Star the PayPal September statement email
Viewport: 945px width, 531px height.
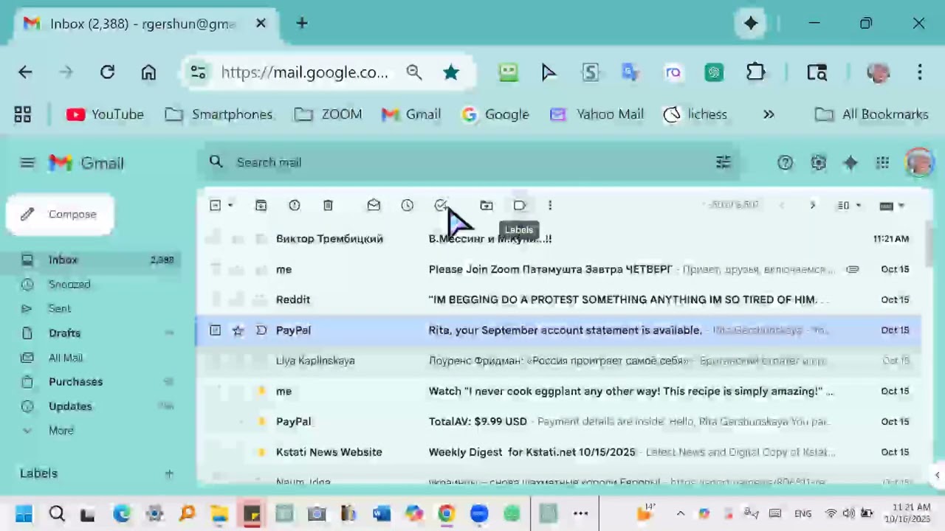tap(238, 330)
